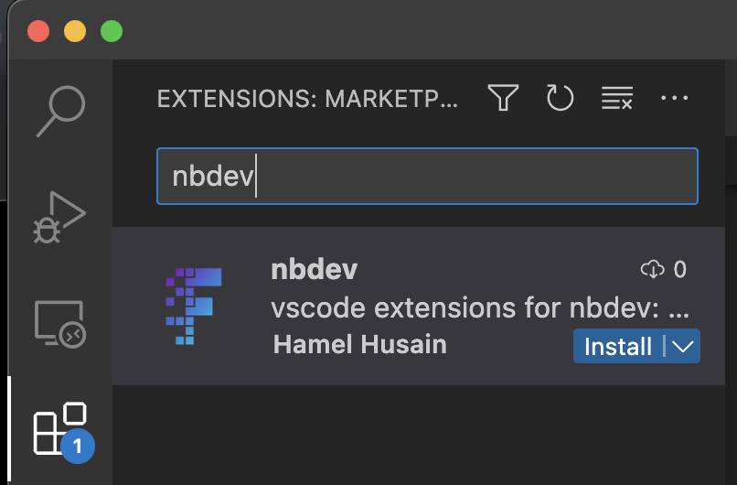Click the nbdev extension logo
Screen dimensions: 737x485
pyautogui.click(x=194, y=306)
